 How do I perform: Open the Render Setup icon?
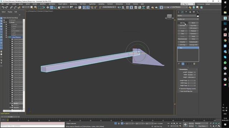pos(152,7)
